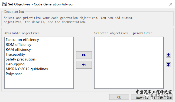Move objective down in priority
Viewport: 175px width, 102px height.
click(168, 65)
